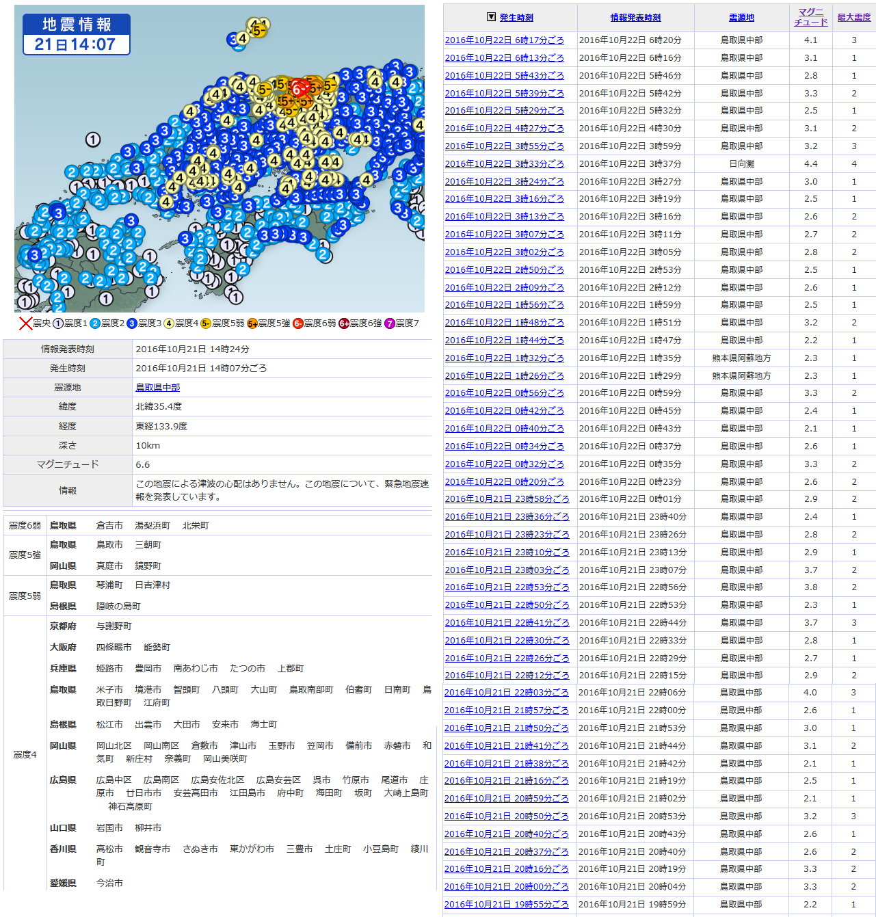Open the 2016年10月22日 0時56分ごろ earthquake entry
The height and width of the screenshot is (917, 876).
(505, 393)
